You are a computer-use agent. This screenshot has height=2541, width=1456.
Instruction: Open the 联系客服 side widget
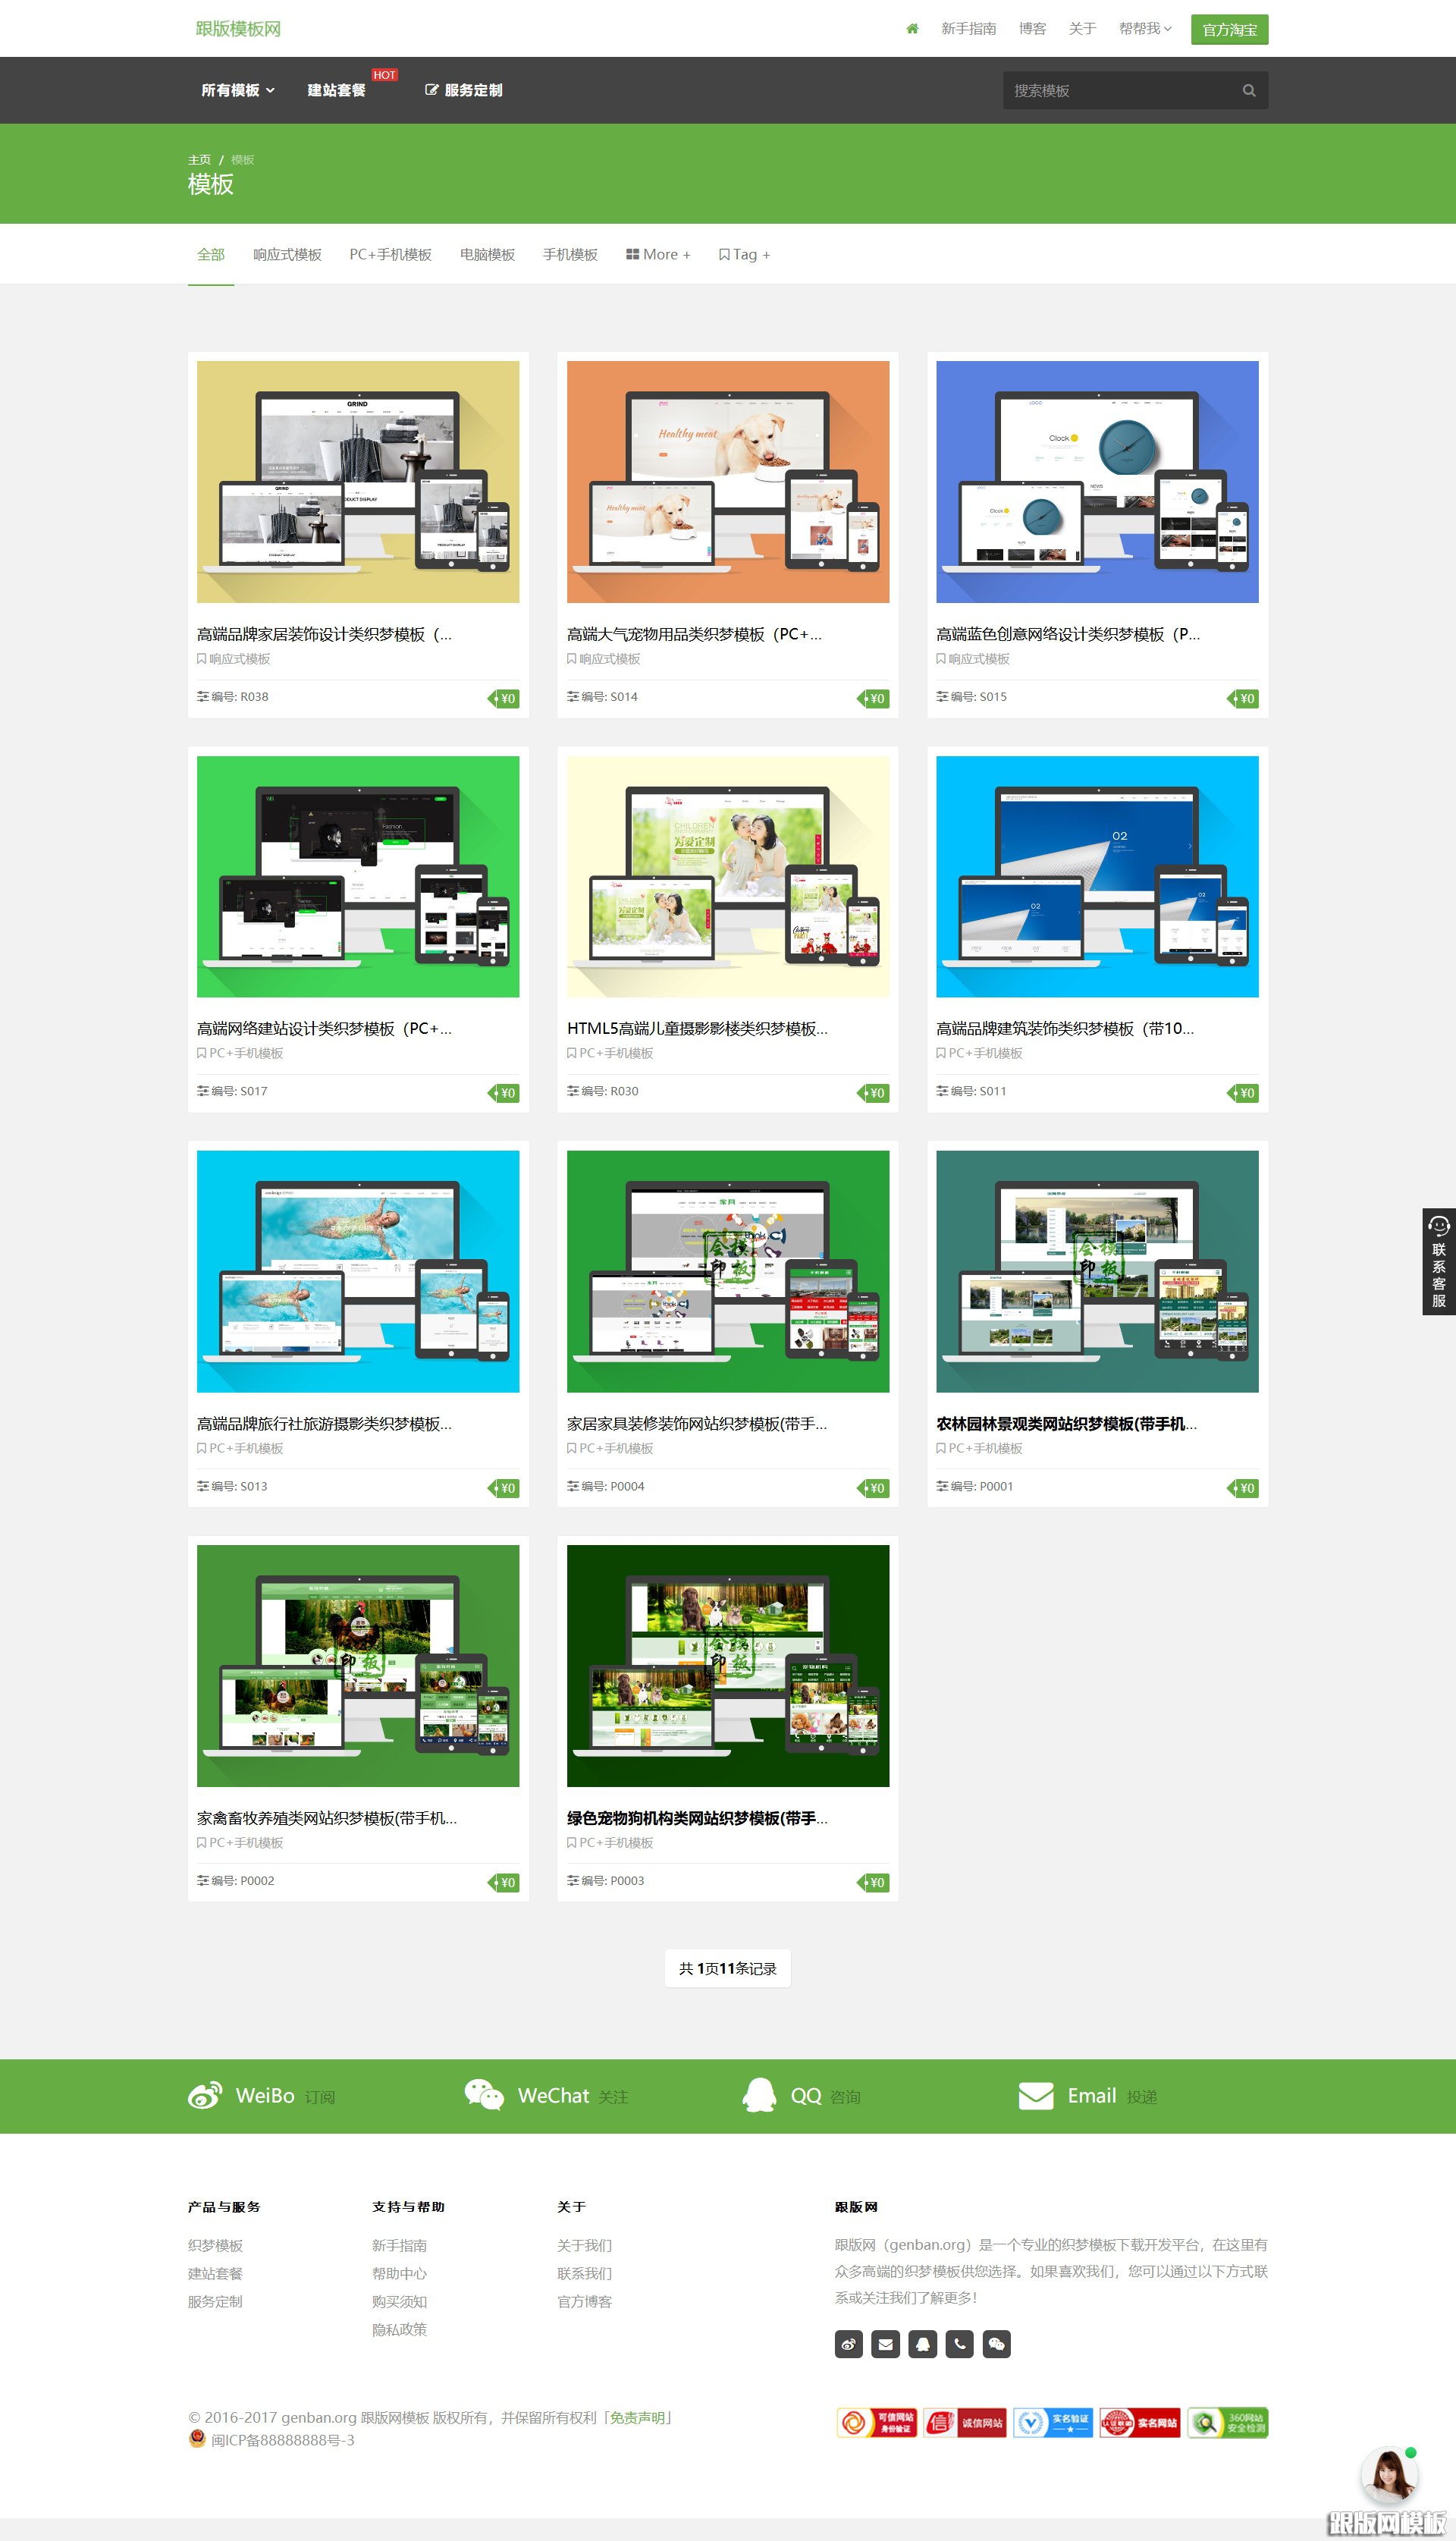point(1438,1261)
